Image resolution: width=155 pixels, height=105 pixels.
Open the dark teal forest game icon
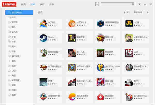(43, 82)
